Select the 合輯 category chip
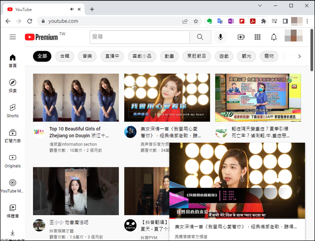The height and width of the screenshot is (241, 315). pos(65,56)
